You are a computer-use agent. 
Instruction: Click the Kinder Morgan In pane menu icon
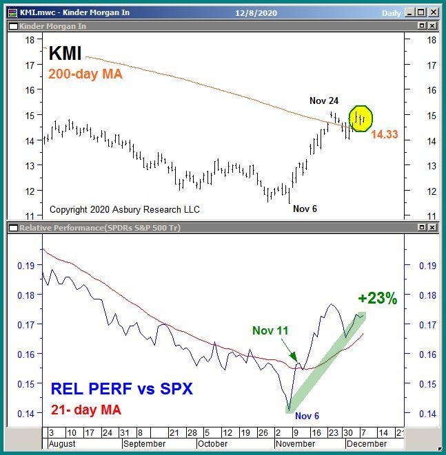click(x=12, y=25)
